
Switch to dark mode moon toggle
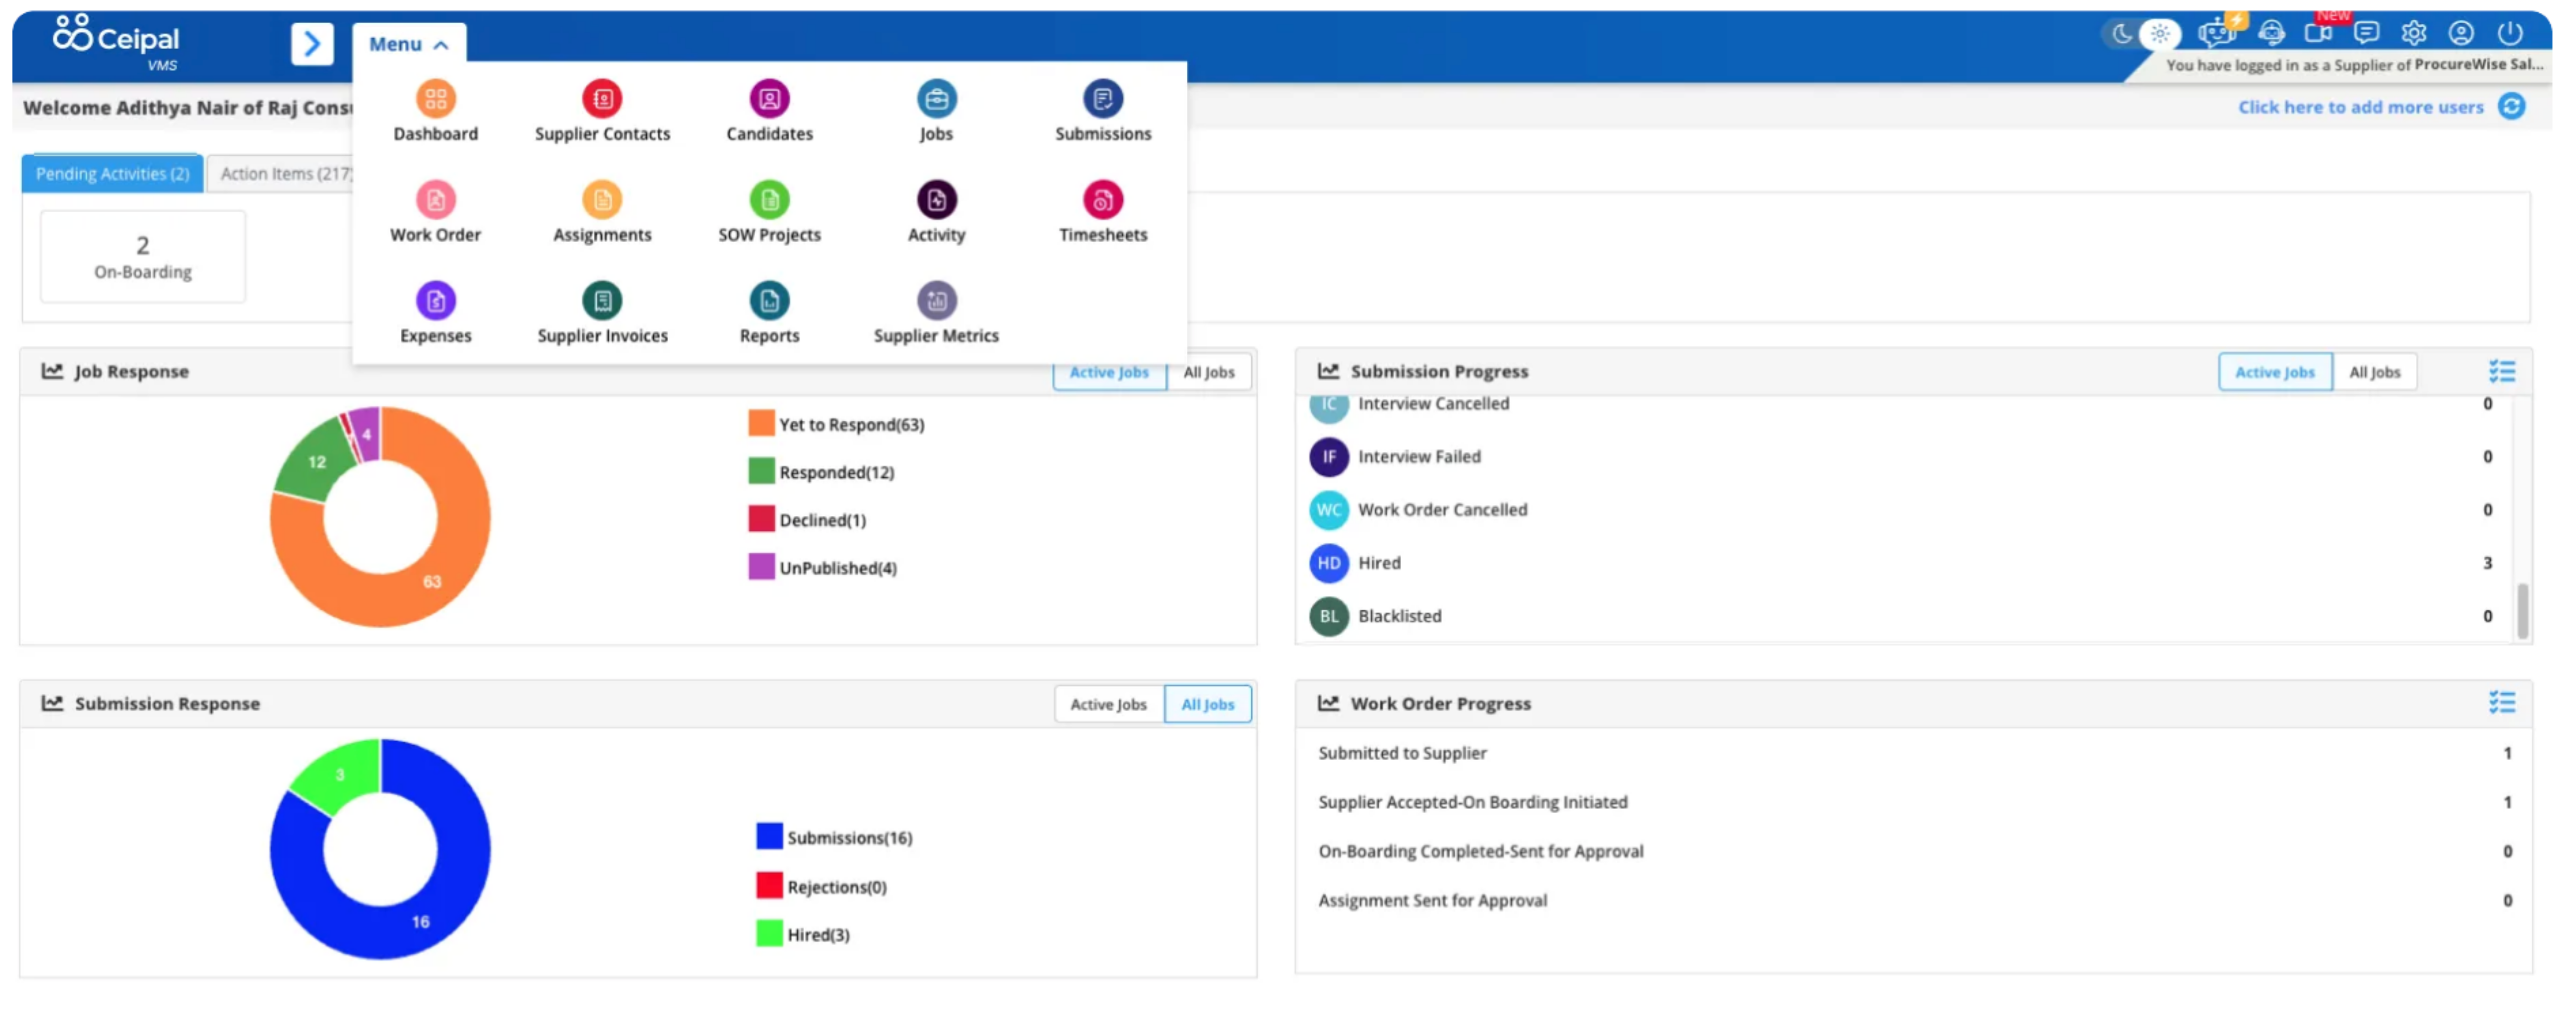[2121, 34]
